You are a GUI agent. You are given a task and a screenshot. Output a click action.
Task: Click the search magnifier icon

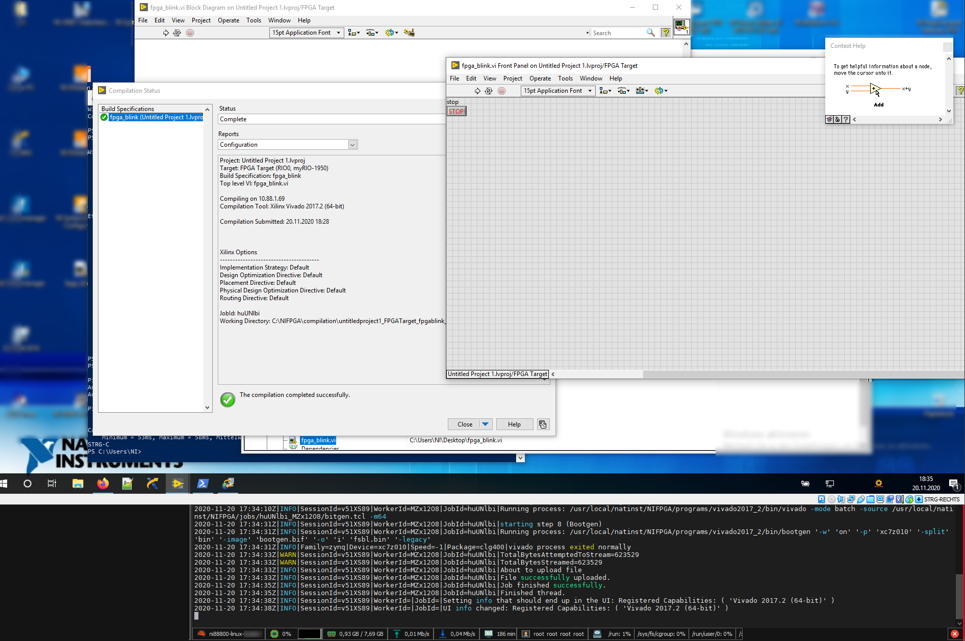click(x=650, y=33)
